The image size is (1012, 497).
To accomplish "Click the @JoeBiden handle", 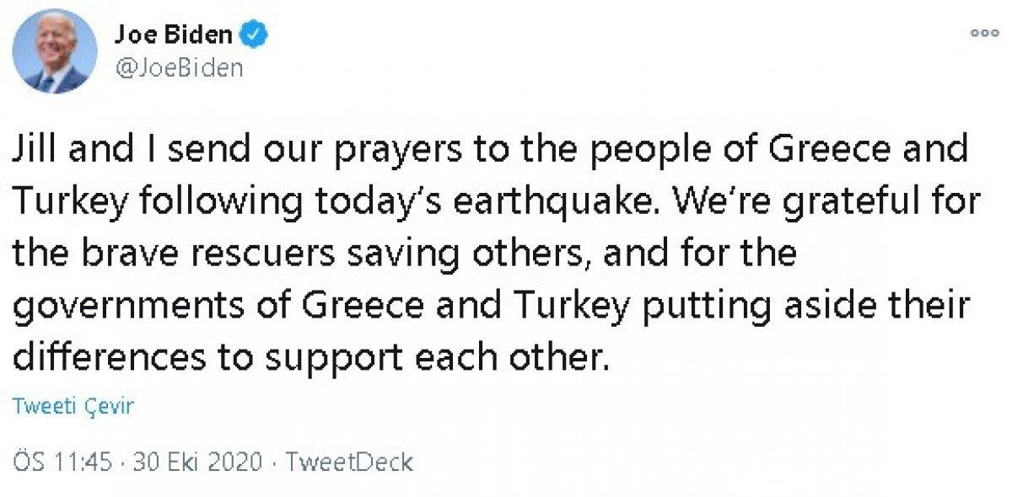I will point(178,68).
